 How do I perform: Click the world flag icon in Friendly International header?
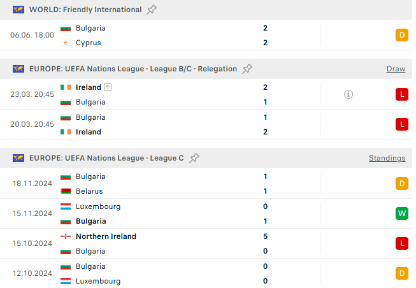[18, 10]
